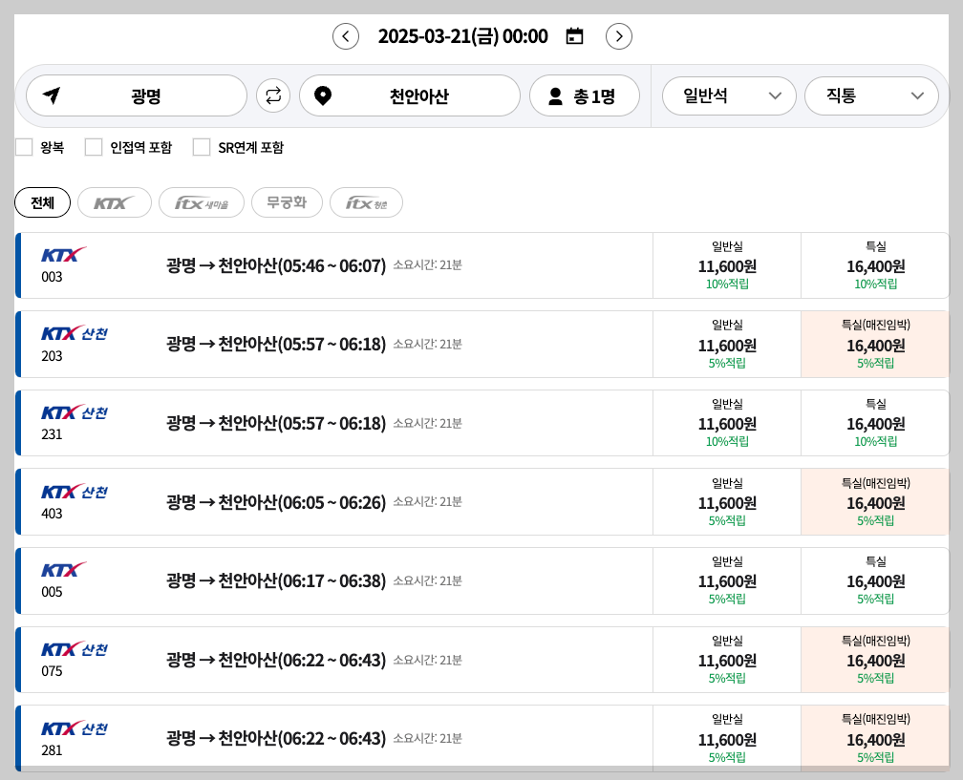
Task: Open the 총 1명 passenger count selector
Action: click(584, 95)
